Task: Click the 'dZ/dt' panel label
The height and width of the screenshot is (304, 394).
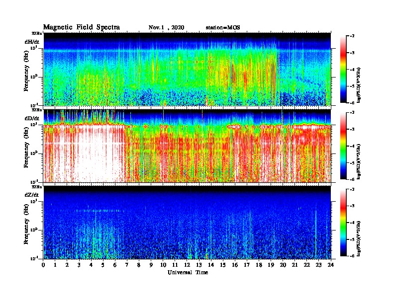Action: pyautogui.click(x=32, y=195)
